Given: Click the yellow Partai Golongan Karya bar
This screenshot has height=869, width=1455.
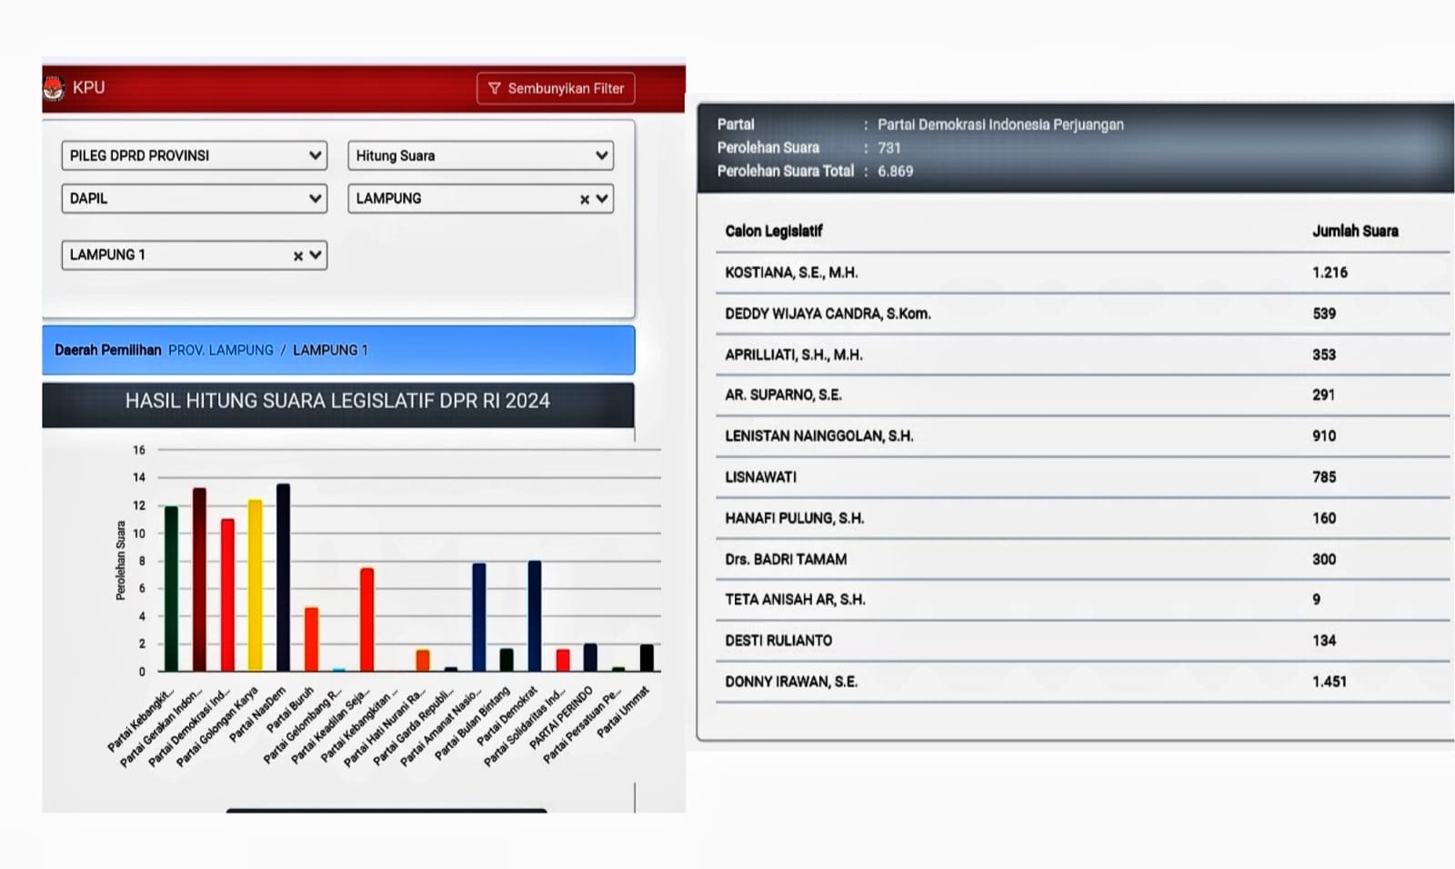Looking at the screenshot, I should pos(256,586).
